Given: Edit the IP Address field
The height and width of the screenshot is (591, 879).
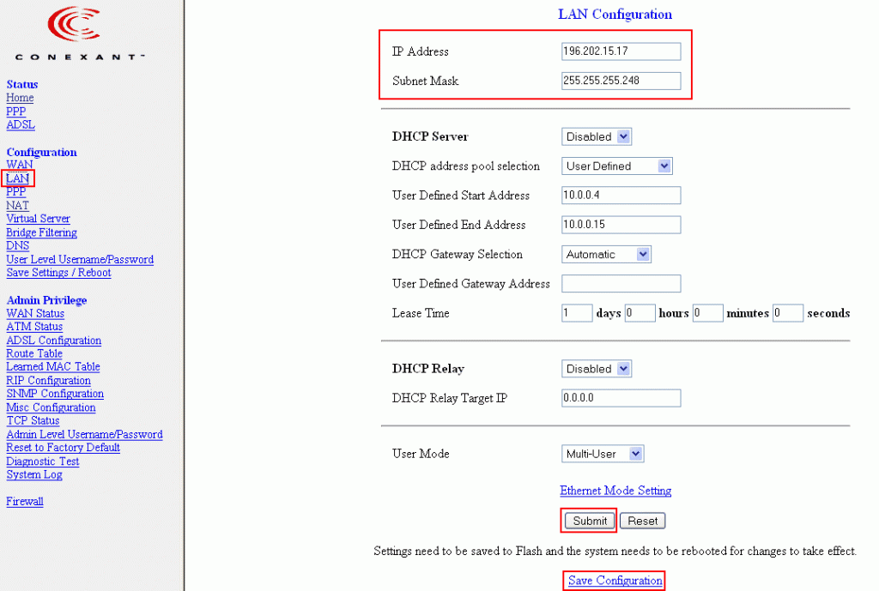Looking at the screenshot, I should (x=620, y=51).
